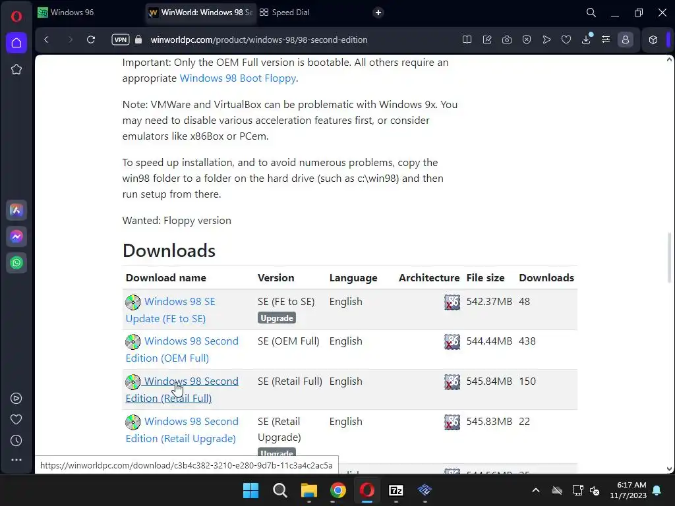The width and height of the screenshot is (675, 506).
Task: Open the downloads panel
Action: (586, 40)
